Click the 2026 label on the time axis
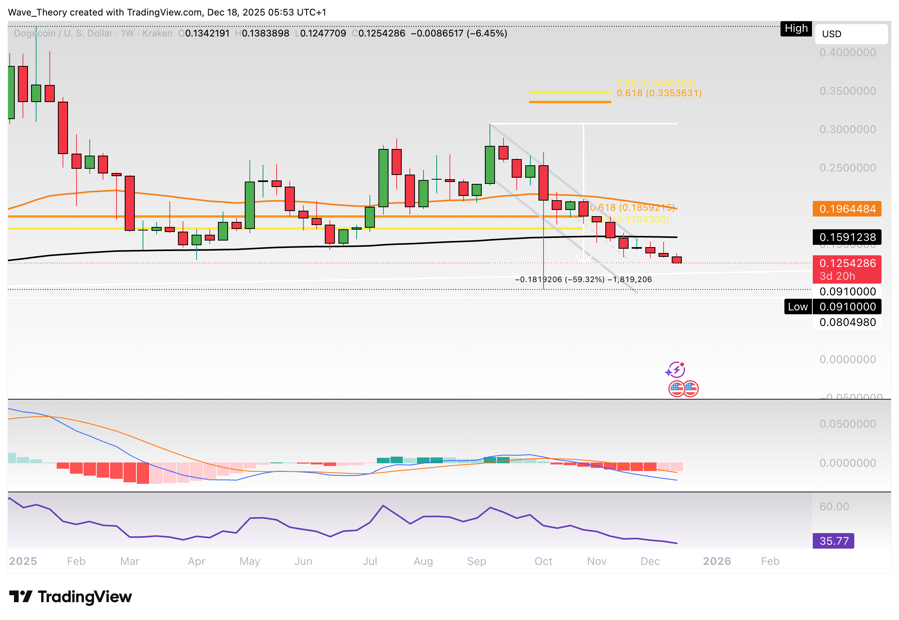Viewport: 899px width, 620px height. (x=717, y=561)
